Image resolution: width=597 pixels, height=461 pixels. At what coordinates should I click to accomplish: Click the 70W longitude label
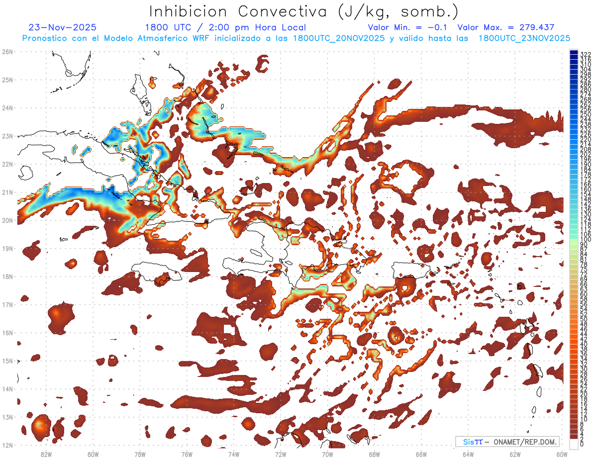coord(327,454)
